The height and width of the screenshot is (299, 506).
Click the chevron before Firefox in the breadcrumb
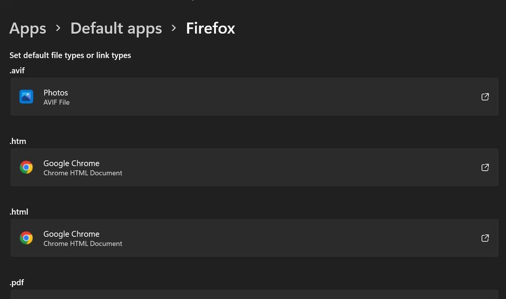[x=174, y=28]
